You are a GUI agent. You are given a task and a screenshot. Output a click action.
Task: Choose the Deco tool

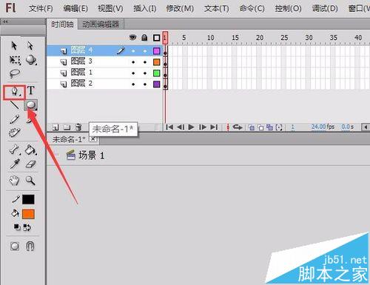pos(15,133)
